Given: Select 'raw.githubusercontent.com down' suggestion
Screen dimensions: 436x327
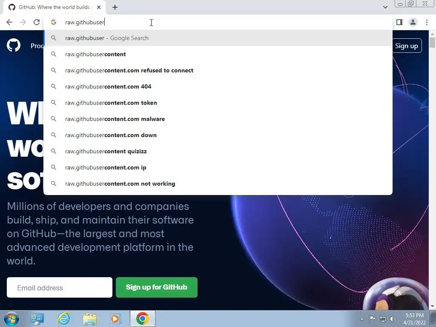Looking at the screenshot, I should pyautogui.click(x=218, y=135).
